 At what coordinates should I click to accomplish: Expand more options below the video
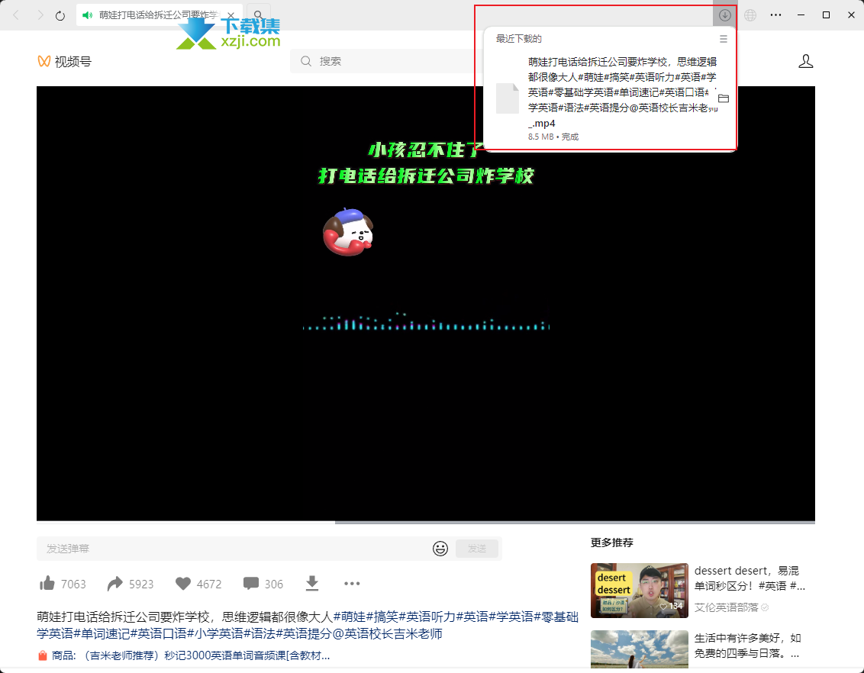[352, 584]
